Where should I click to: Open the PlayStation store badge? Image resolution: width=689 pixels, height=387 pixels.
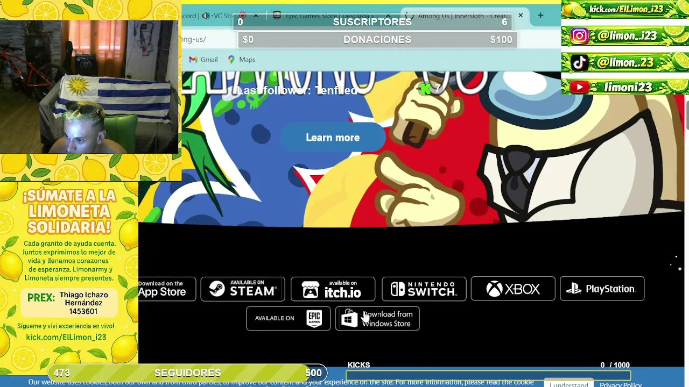pos(602,289)
